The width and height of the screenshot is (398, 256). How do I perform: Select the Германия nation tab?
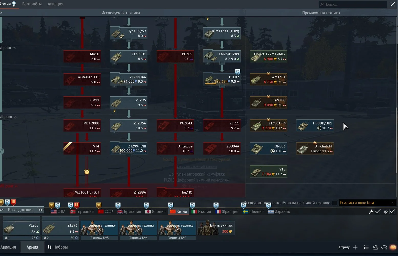82,212
